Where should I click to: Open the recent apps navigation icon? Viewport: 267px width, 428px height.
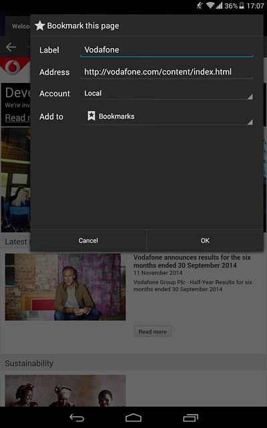tap(190, 417)
